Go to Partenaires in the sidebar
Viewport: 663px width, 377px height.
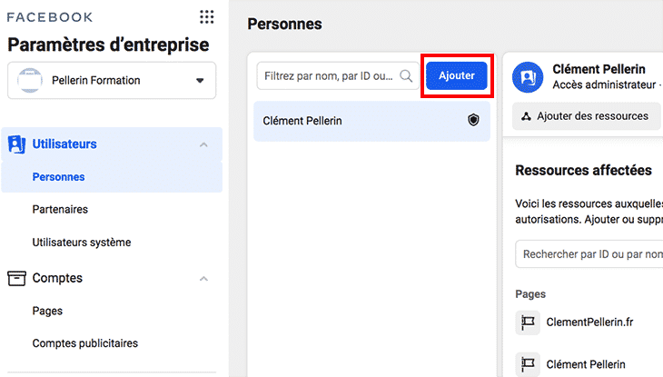click(x=60, y=209)
